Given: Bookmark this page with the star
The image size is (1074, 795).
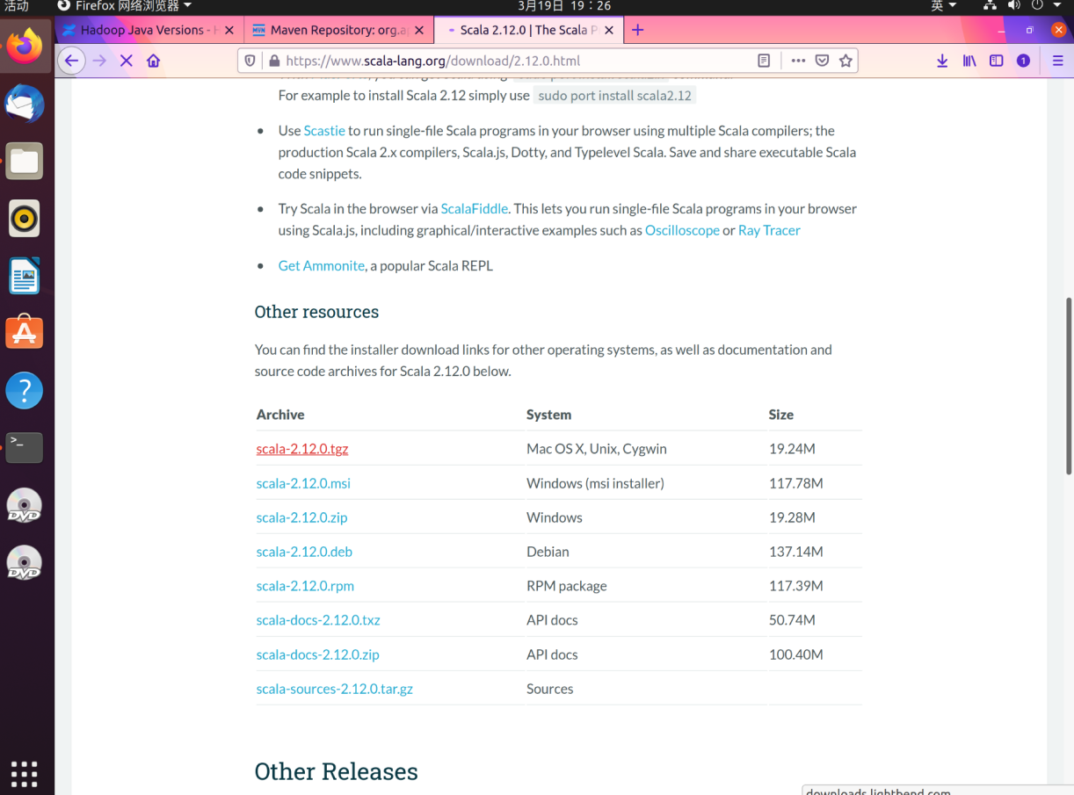Looking at the screenshot, I should point(845,61).
